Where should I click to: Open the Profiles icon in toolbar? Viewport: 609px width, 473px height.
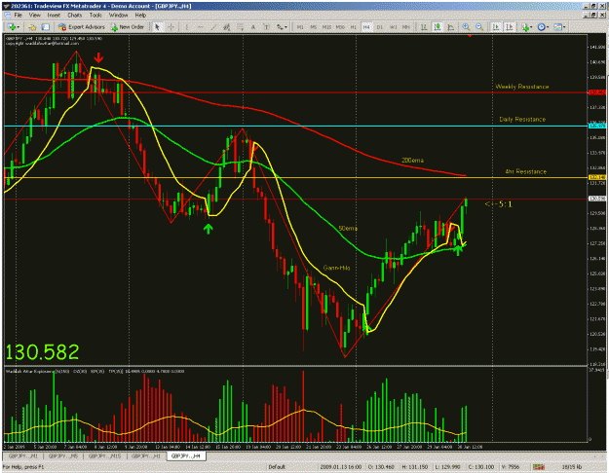click(32, 27)
